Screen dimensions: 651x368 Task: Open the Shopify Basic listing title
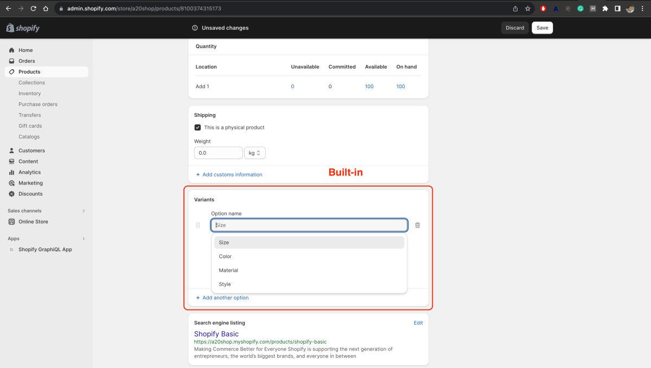point(216,334)
